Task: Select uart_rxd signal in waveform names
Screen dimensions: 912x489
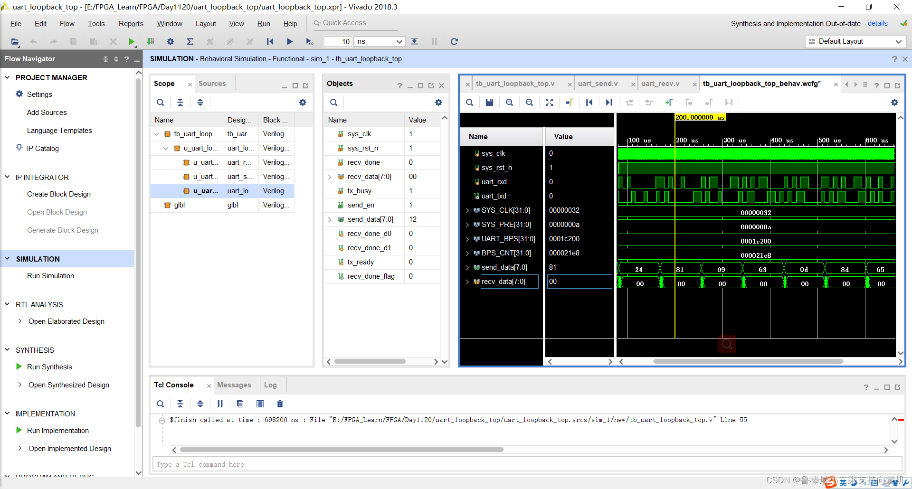Action: point(494,182)
